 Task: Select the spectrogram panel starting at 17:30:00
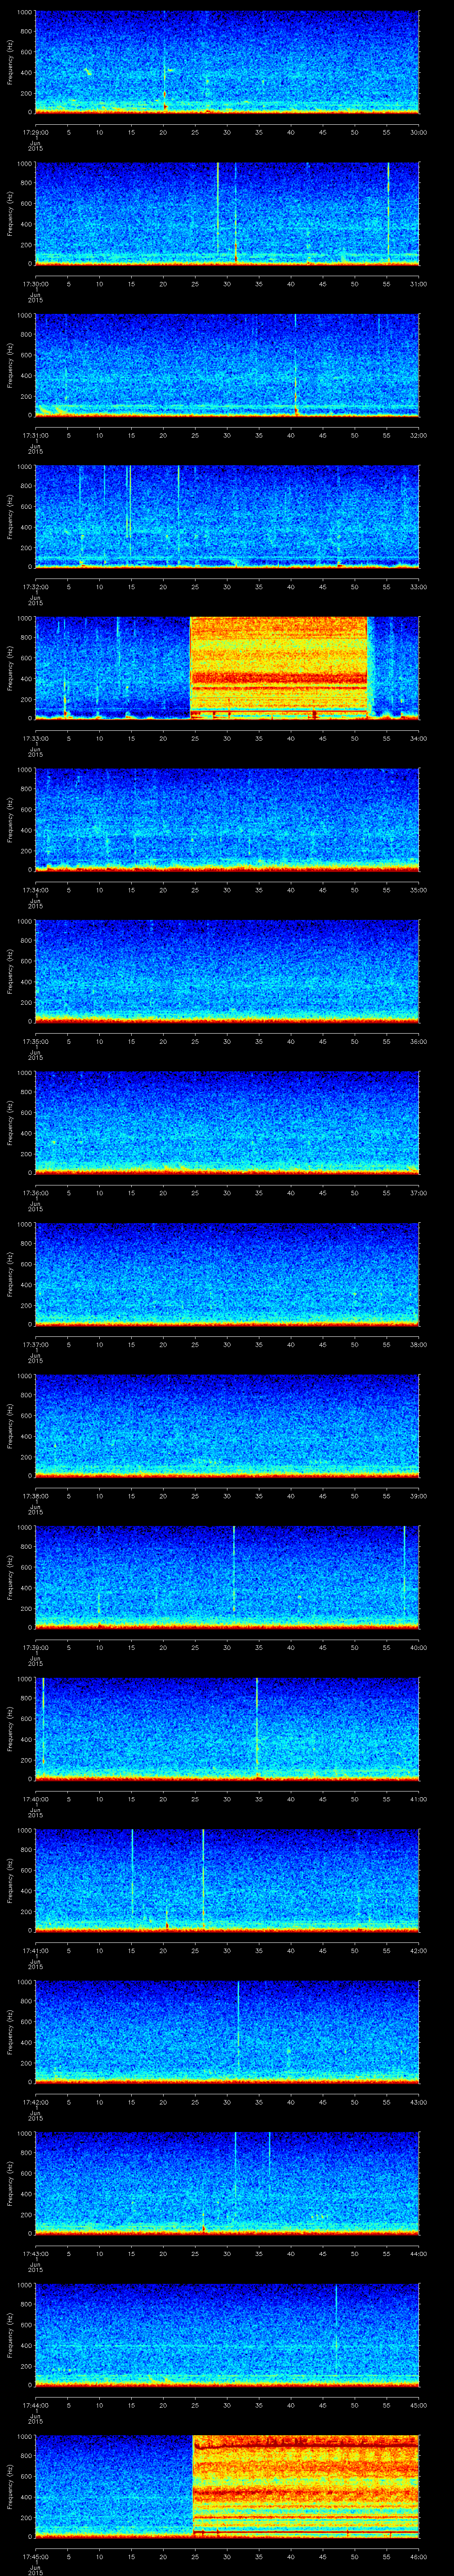pos(227,213)
